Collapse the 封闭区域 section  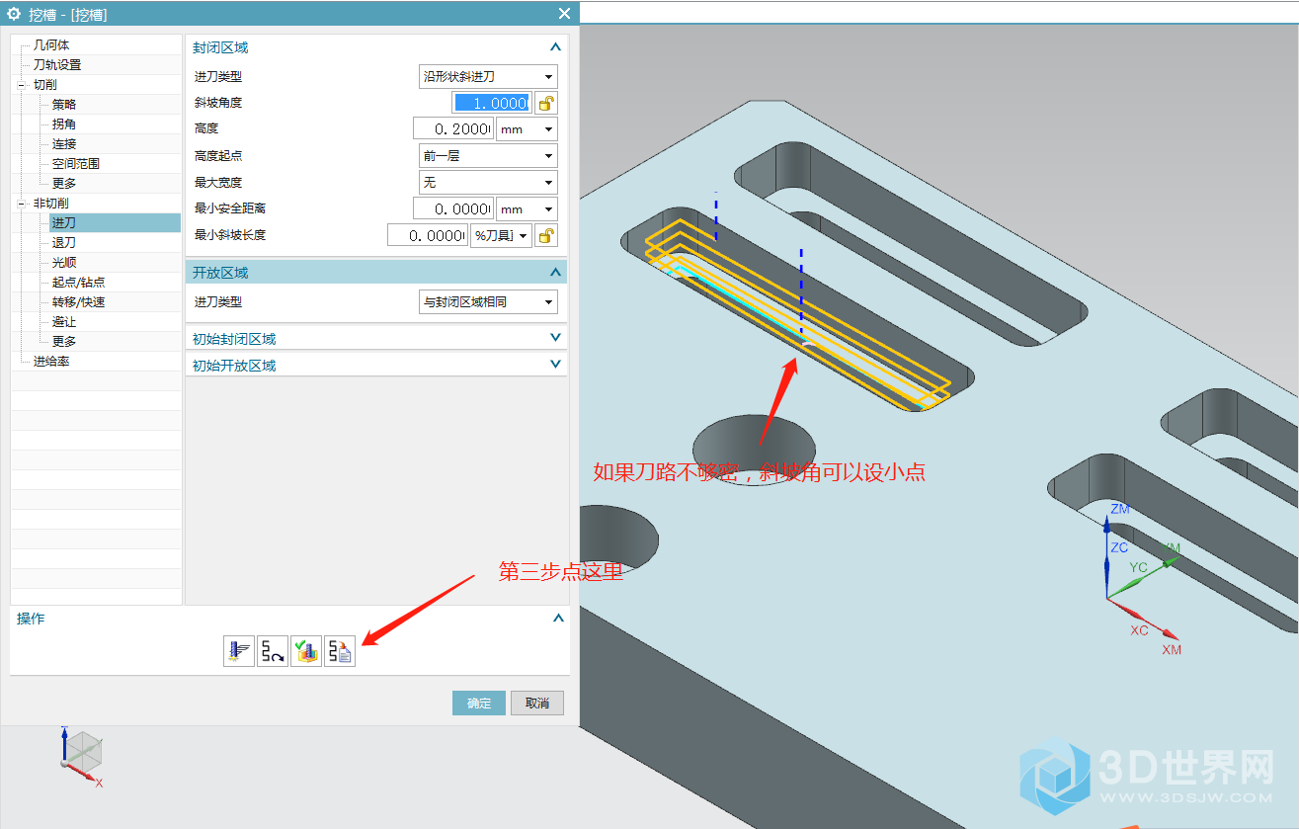[x=555, y=47]
